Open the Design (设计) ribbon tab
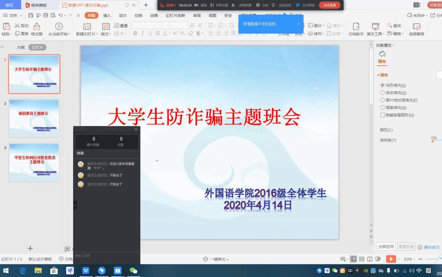Screen dimensions: 442x277 pos(123,16)
